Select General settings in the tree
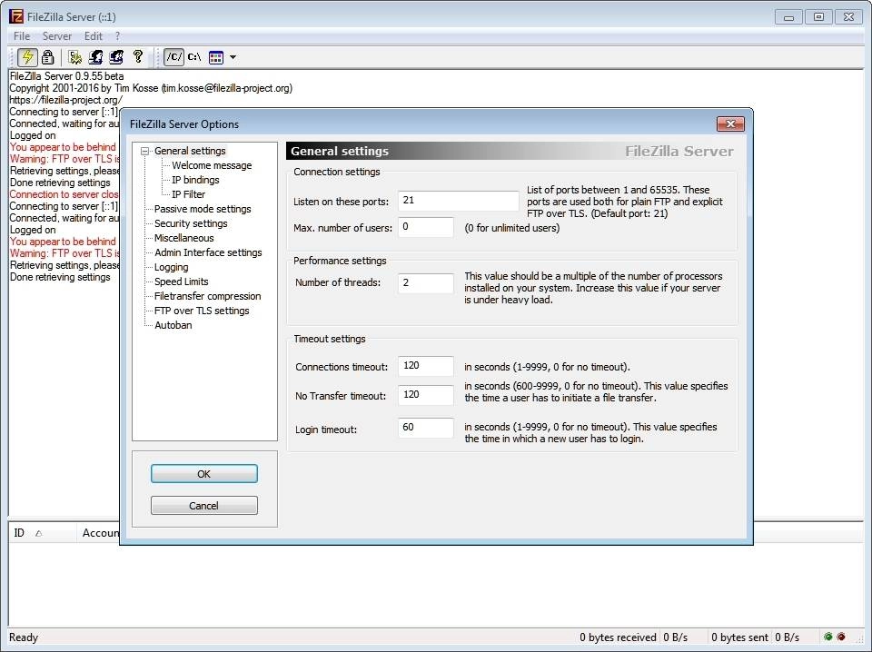The image size is (872, 652). pyautogui.click(x=190, y=151)
